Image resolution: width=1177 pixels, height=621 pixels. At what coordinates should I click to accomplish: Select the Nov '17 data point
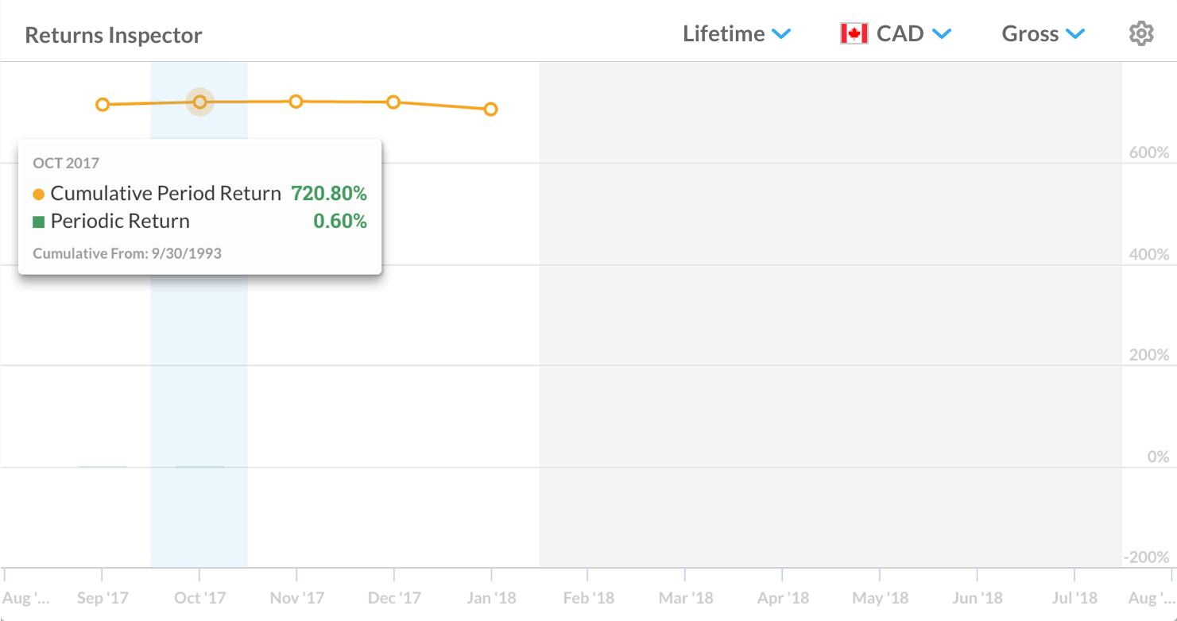pos(296,102)
